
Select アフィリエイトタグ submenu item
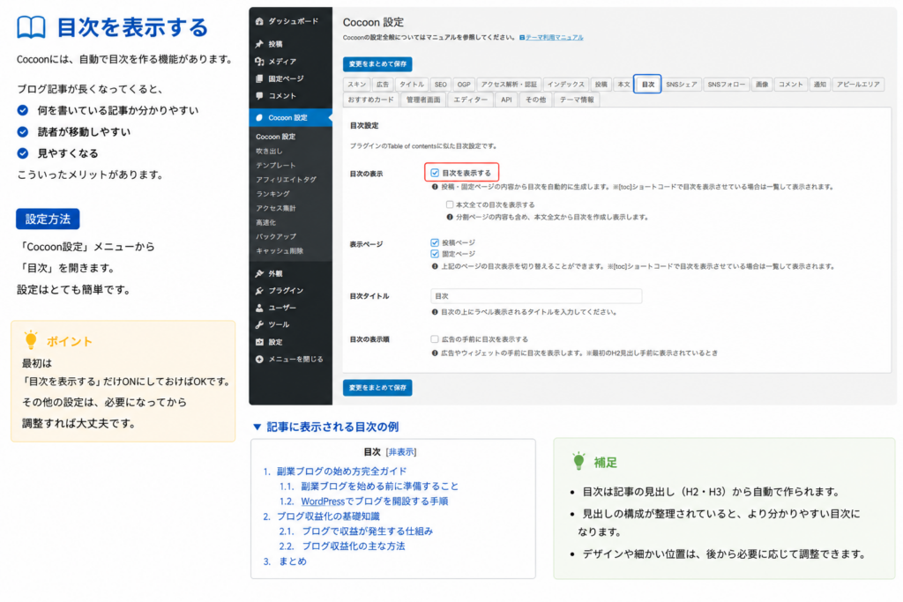click(x=287, y=180)
